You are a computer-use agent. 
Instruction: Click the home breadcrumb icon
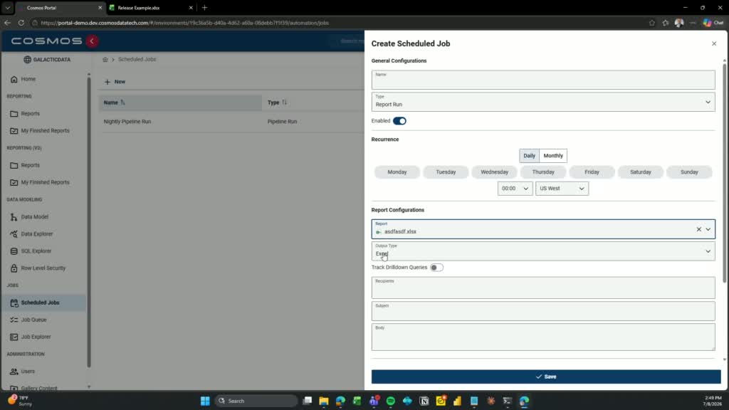105,60
